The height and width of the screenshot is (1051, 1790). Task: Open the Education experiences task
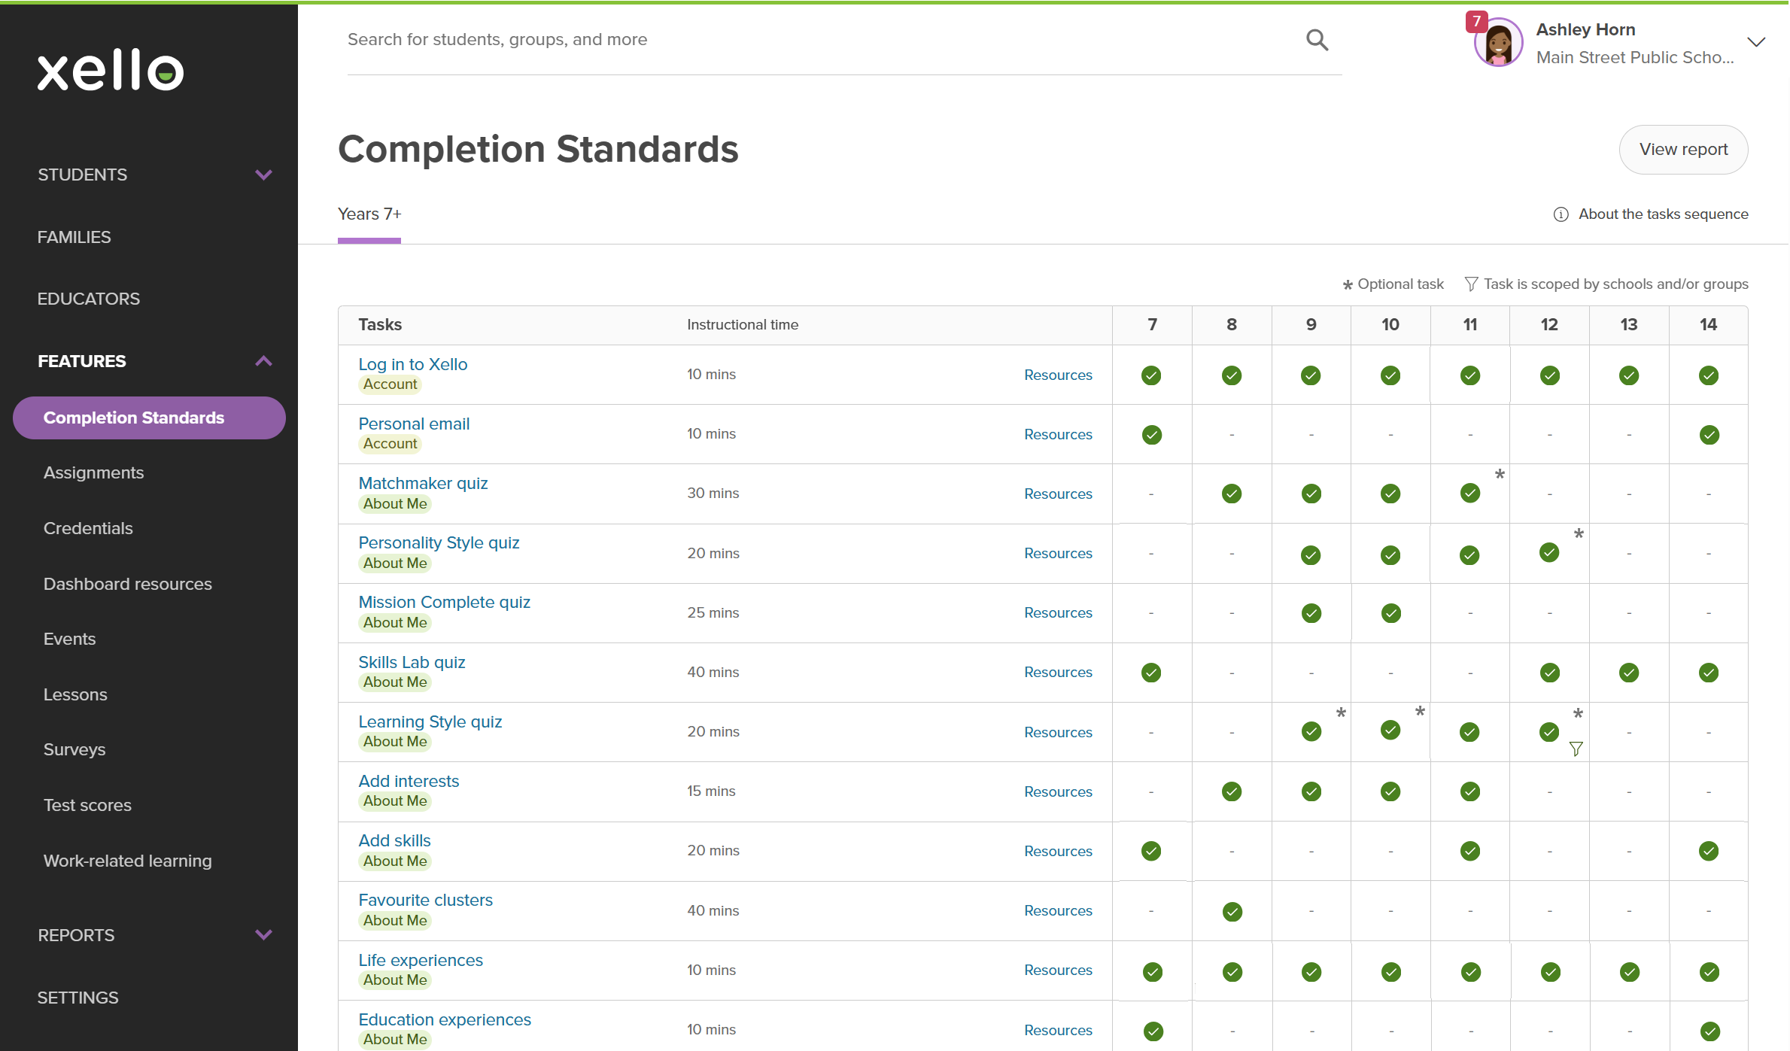pos(445,1019)
